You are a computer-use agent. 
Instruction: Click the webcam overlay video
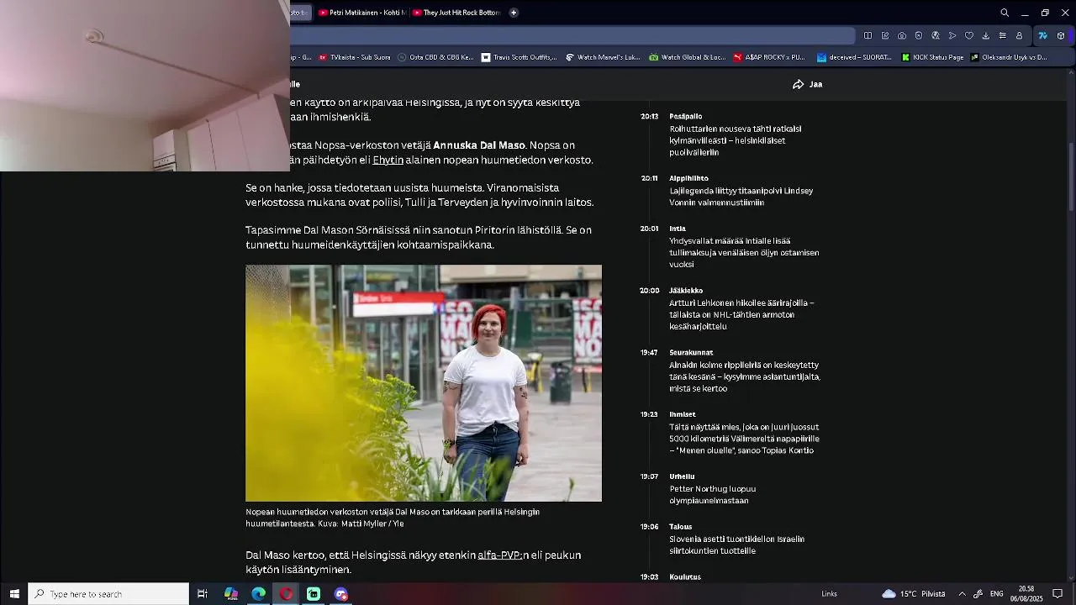(145, 86)
